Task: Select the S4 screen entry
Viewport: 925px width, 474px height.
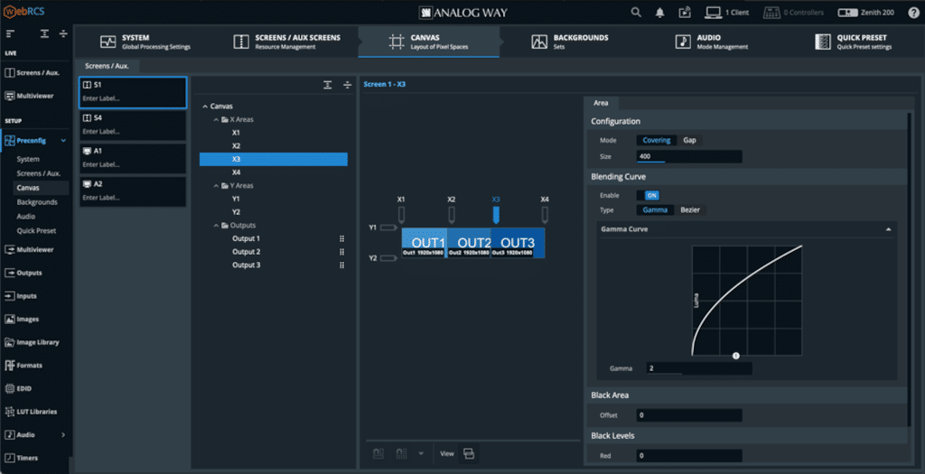Action: [x=133, y=124]
